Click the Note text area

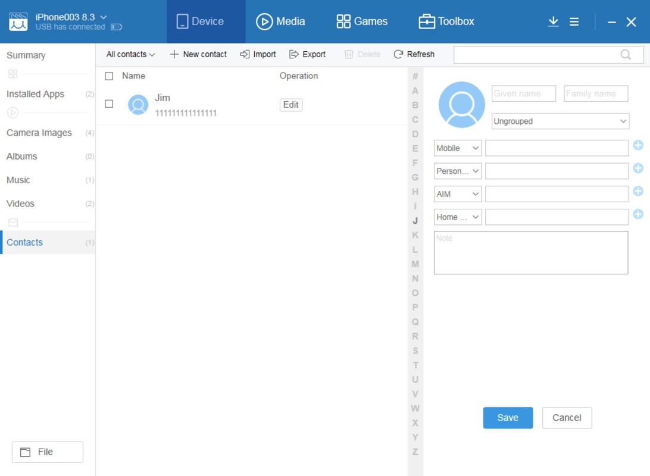pyautogui.click(x=531, y=253)
